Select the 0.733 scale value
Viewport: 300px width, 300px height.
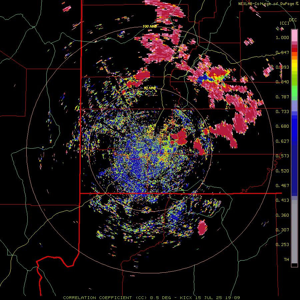click(282, 112)
